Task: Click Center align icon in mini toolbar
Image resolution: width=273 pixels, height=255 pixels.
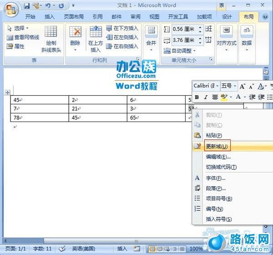Action: pos(215,97)
